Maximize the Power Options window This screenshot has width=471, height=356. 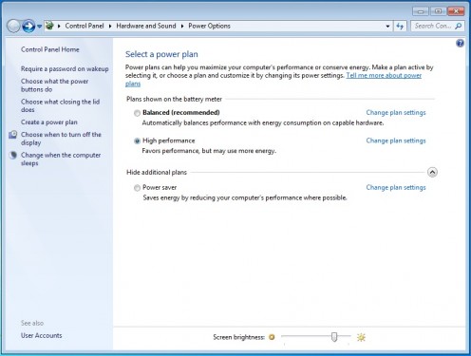pyautogui.click(x=438, y=11)
